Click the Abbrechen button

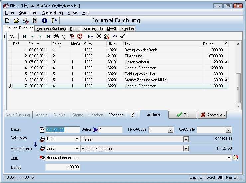click(212, 115)
